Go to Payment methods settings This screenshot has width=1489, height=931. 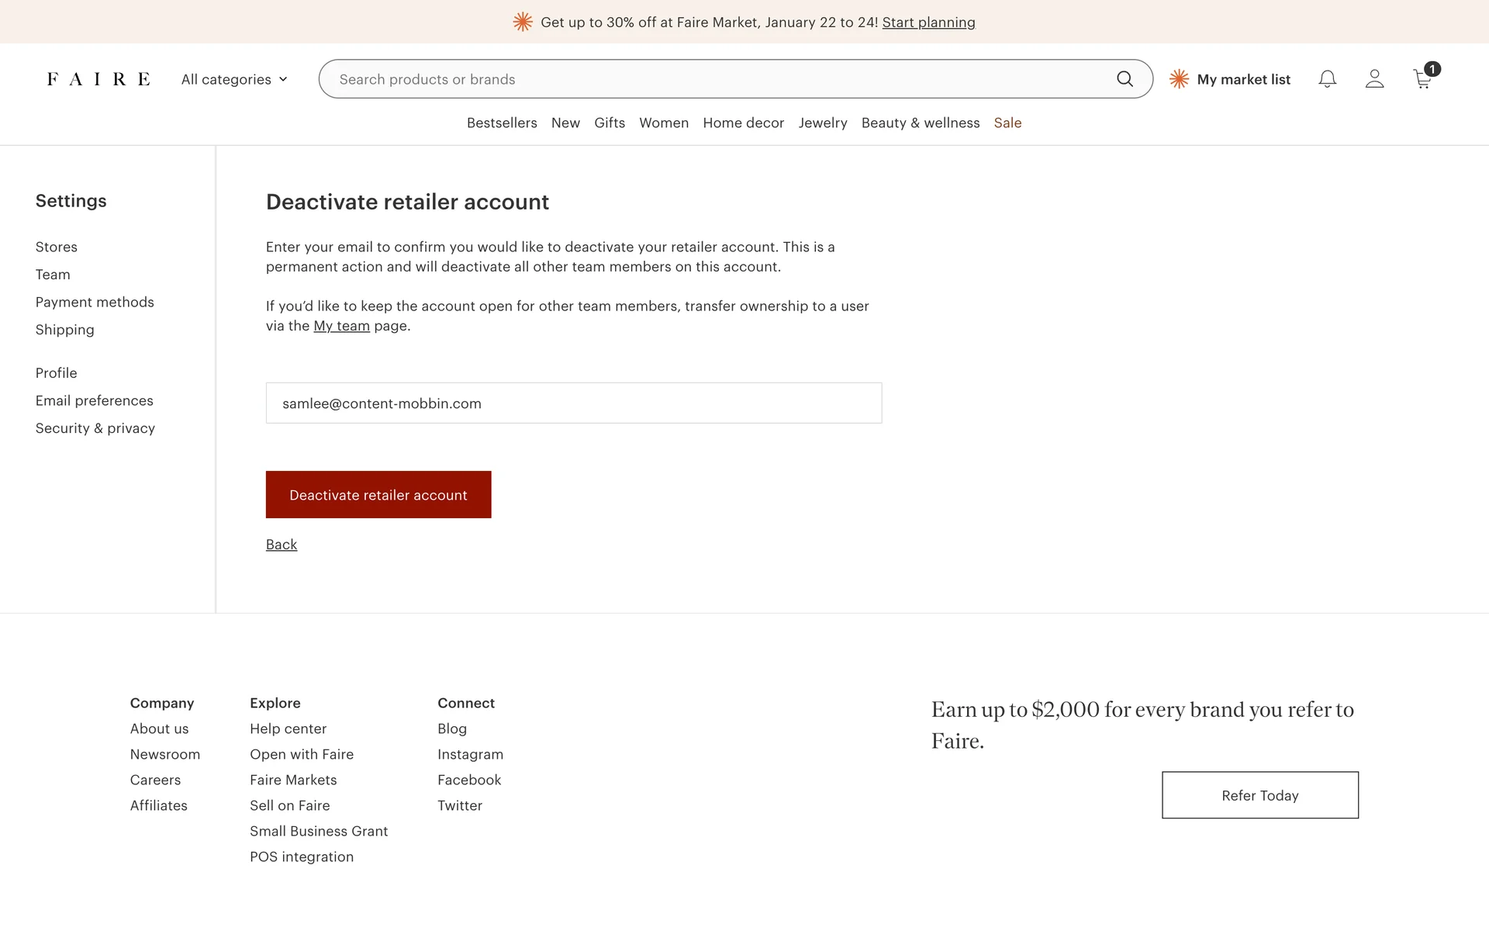pos(95,302)
